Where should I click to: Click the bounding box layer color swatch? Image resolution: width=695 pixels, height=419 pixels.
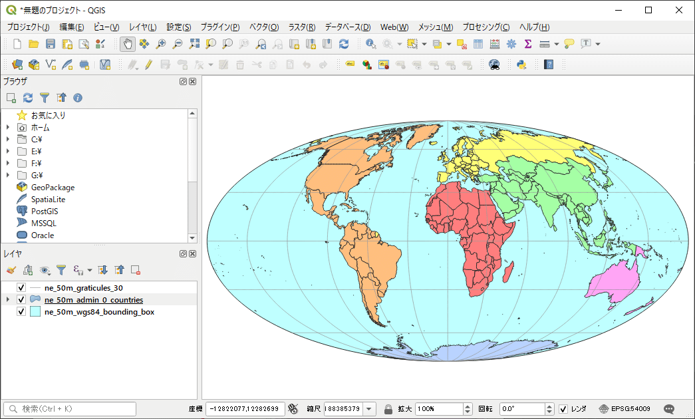(35, 311)
